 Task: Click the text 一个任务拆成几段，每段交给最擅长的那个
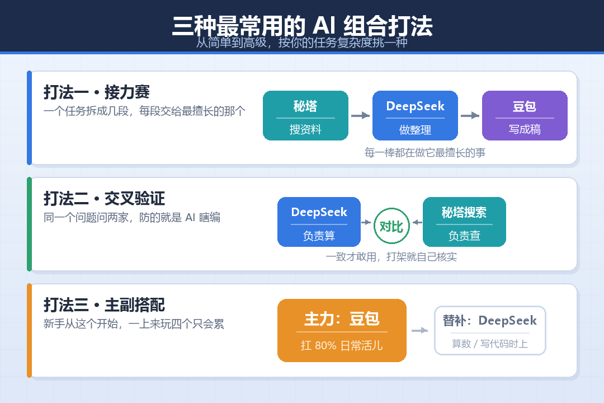tap(144, 111)
